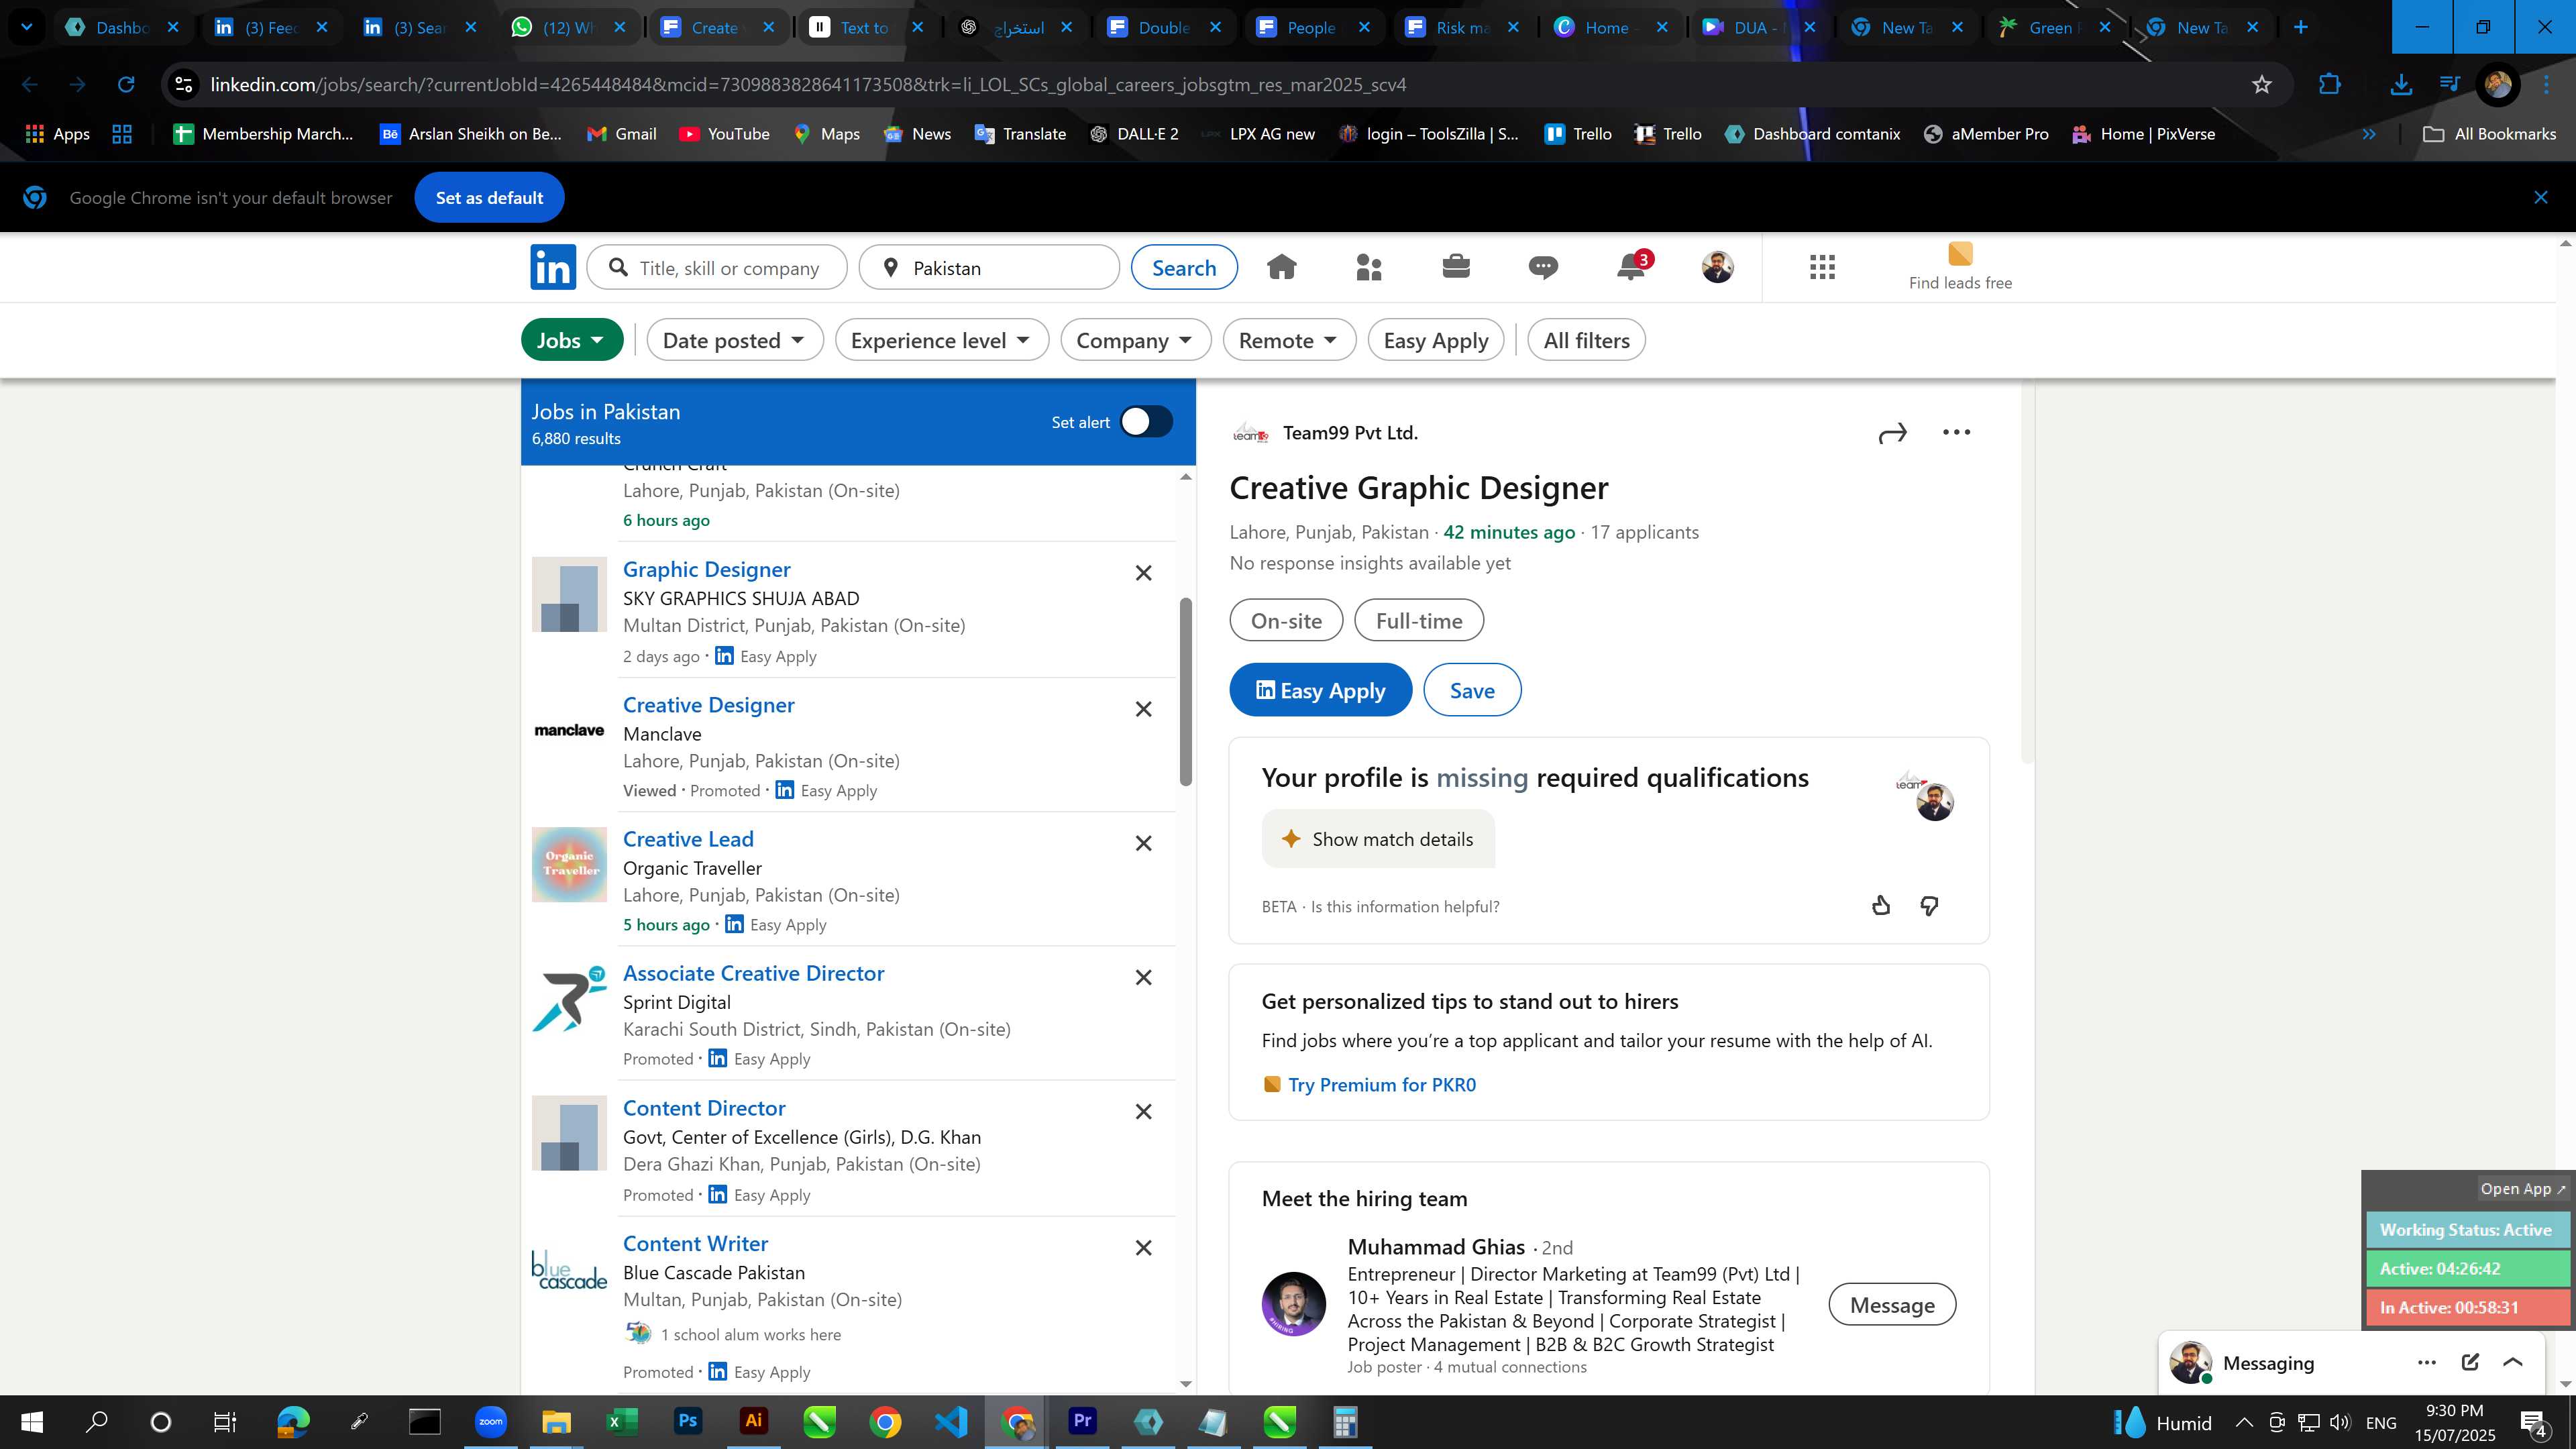Dismiss the Associate Creative Director job
Screen dimensions: 2576x1449
[x=1143, y=977]
